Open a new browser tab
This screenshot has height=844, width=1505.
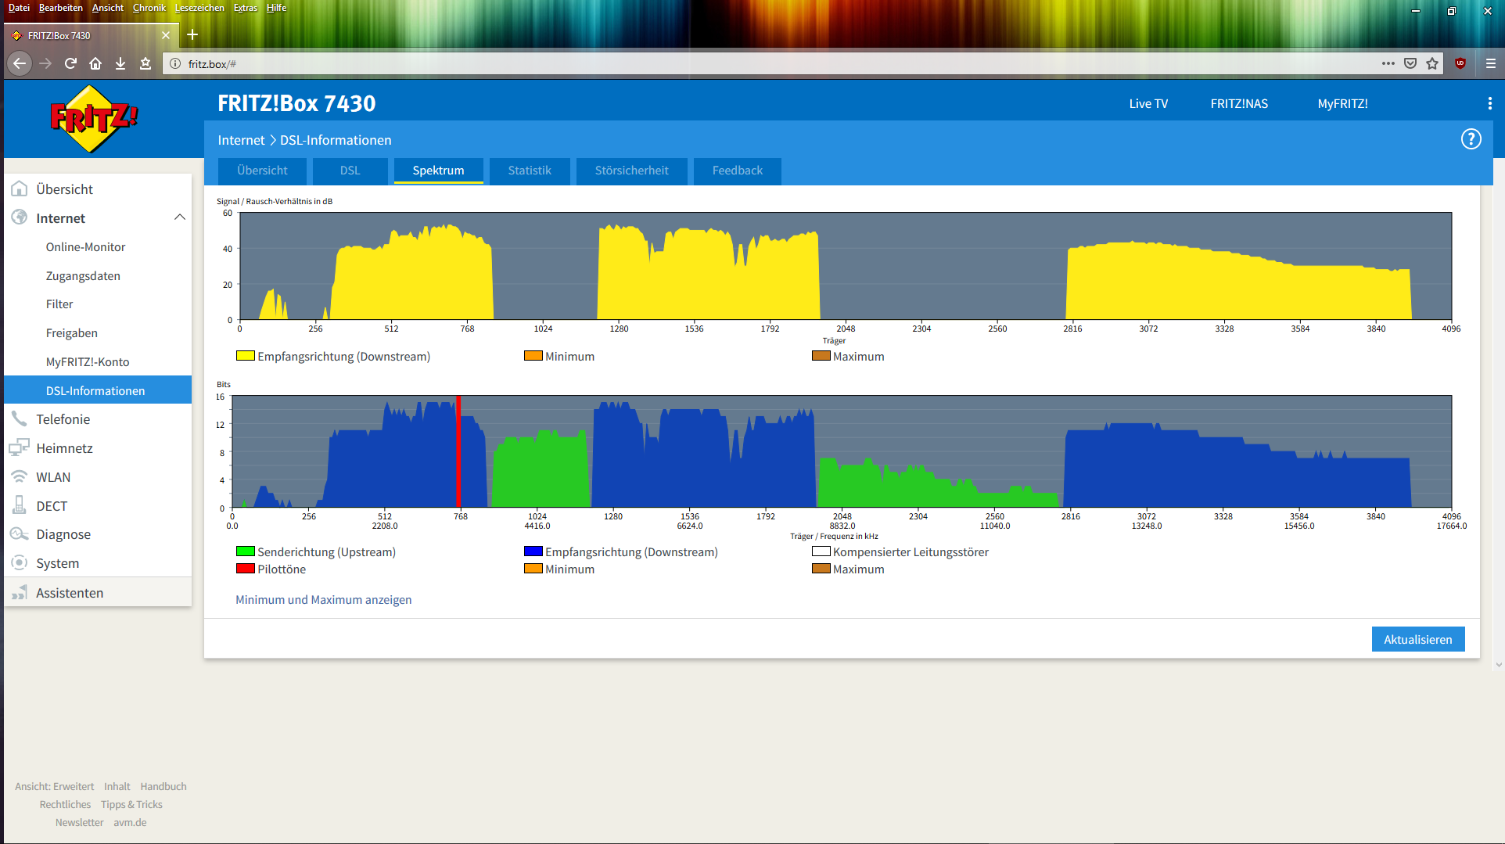click(192, 34)
